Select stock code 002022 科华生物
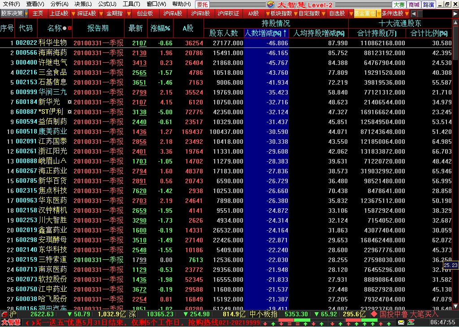 (26, 43)
